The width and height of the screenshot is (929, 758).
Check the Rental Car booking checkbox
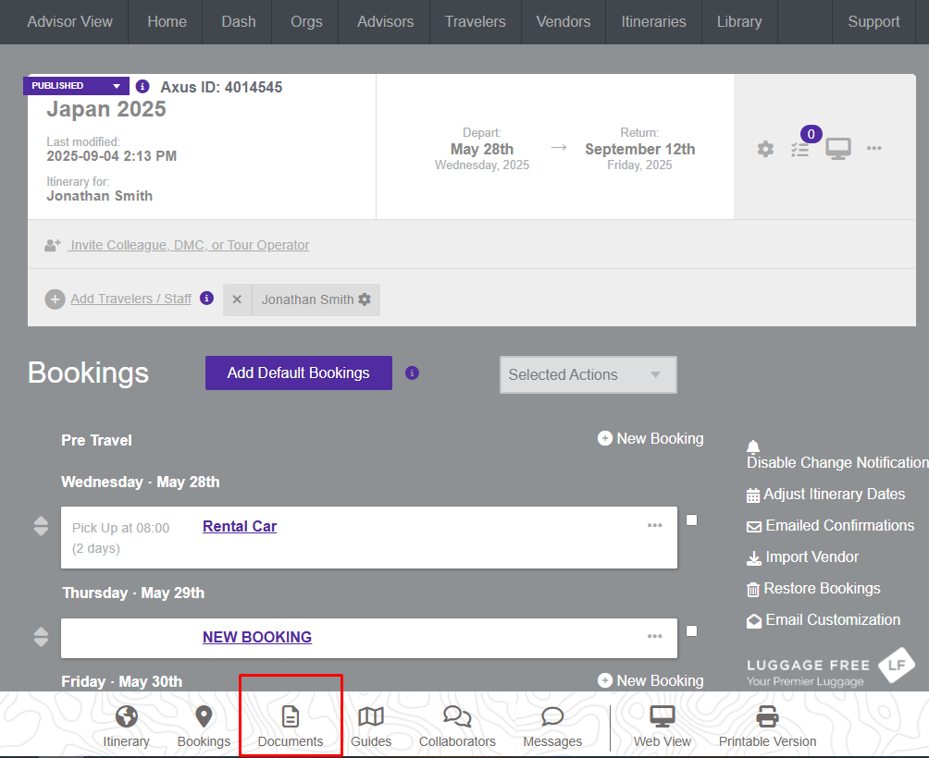tap(691, 520)
